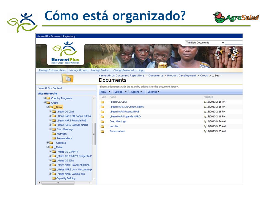This screenshot has height=198, width=264.
Task: Click in the search input field
Action: pyautogui.click(x=234, y=43)
